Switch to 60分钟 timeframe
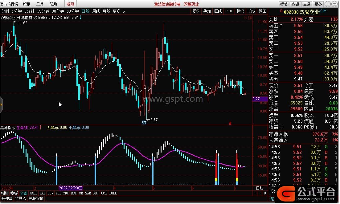 [73, 11]
